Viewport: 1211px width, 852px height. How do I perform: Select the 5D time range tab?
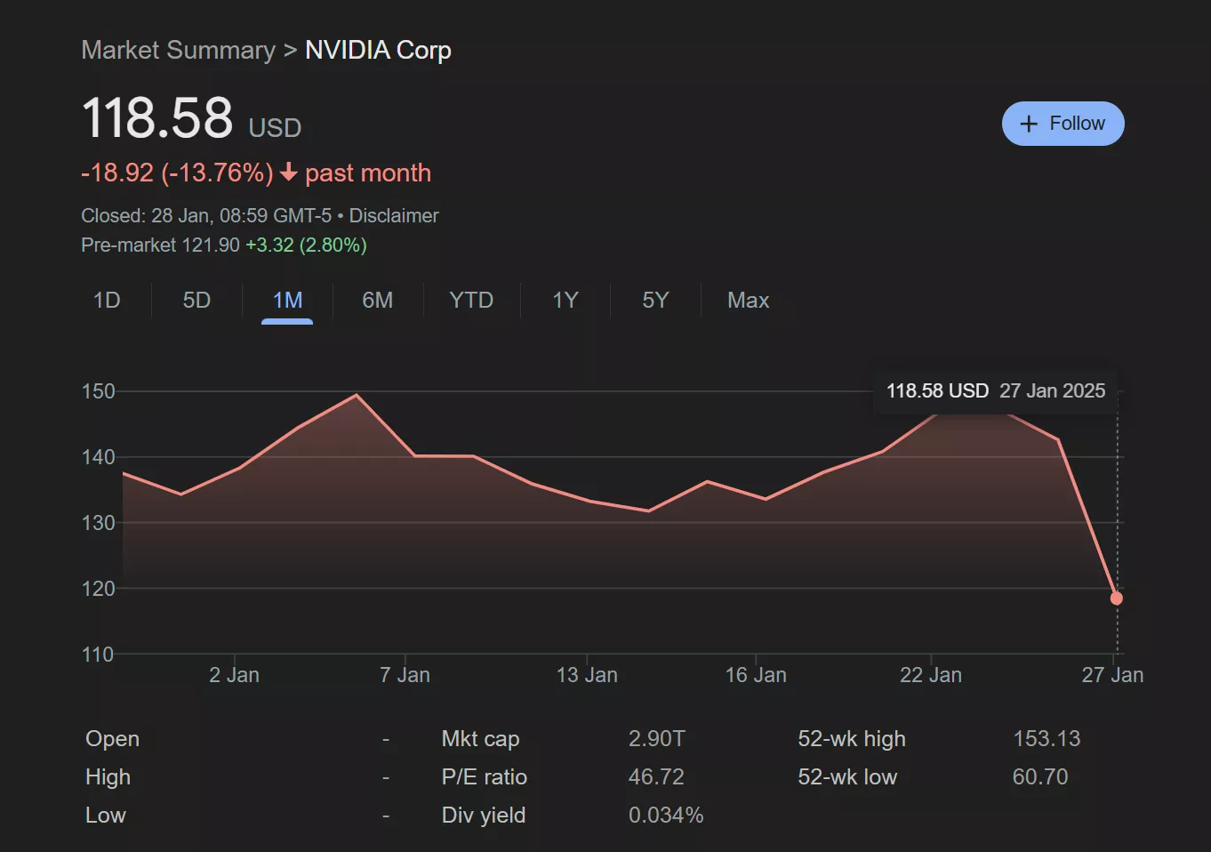tap(196, 301)
